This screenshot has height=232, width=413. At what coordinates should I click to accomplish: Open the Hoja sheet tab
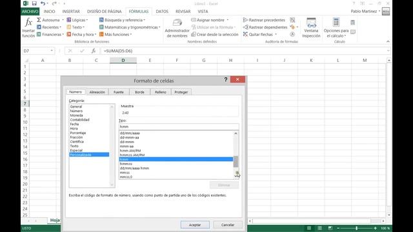point(55,220)
